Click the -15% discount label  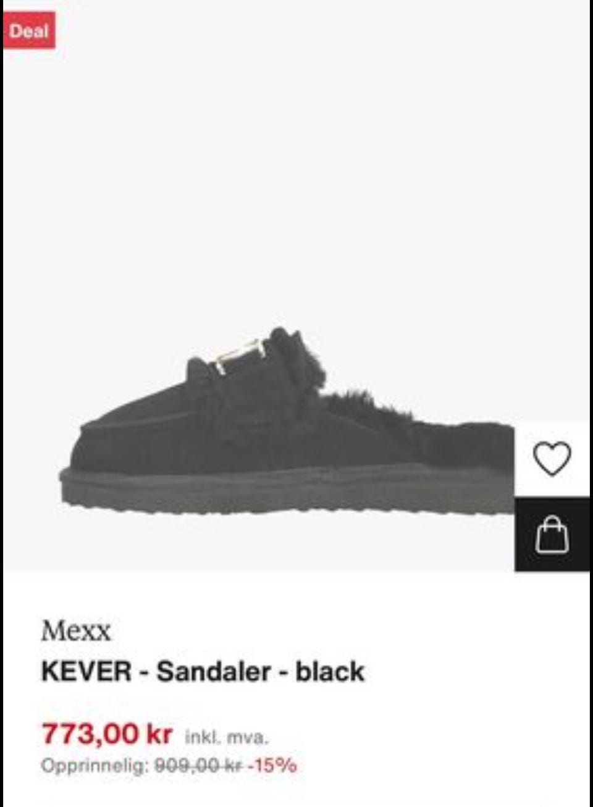pyautogui.click(x=273, y=766)
